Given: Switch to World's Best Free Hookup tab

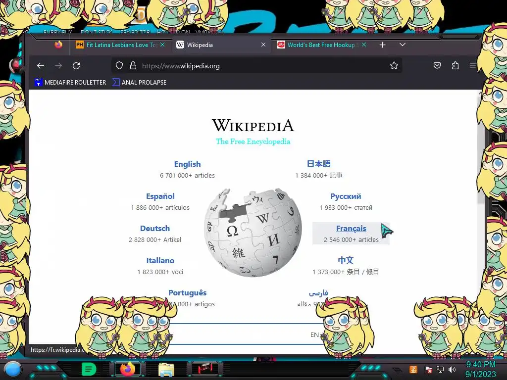Looking at the screenshot, I should (322, 45).
